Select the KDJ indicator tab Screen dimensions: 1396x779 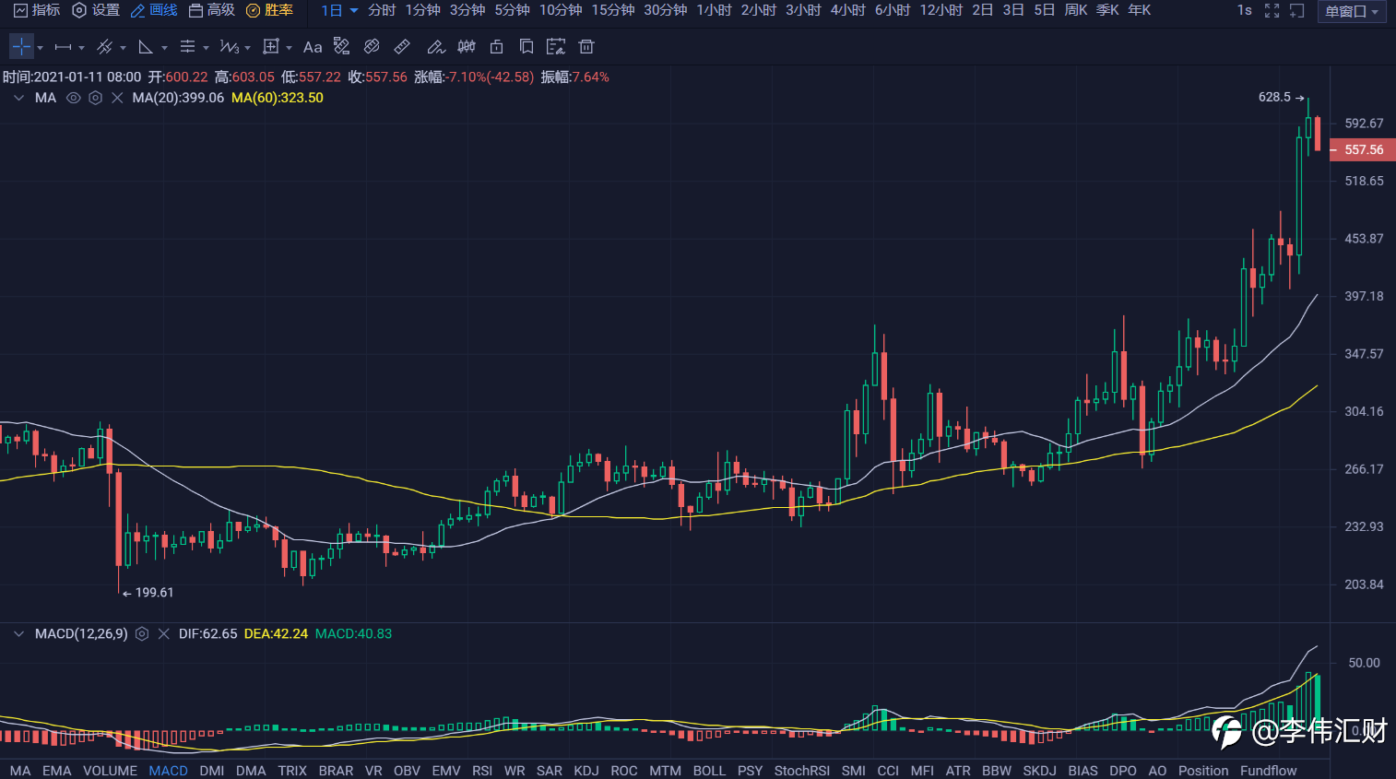coord(586,771)
